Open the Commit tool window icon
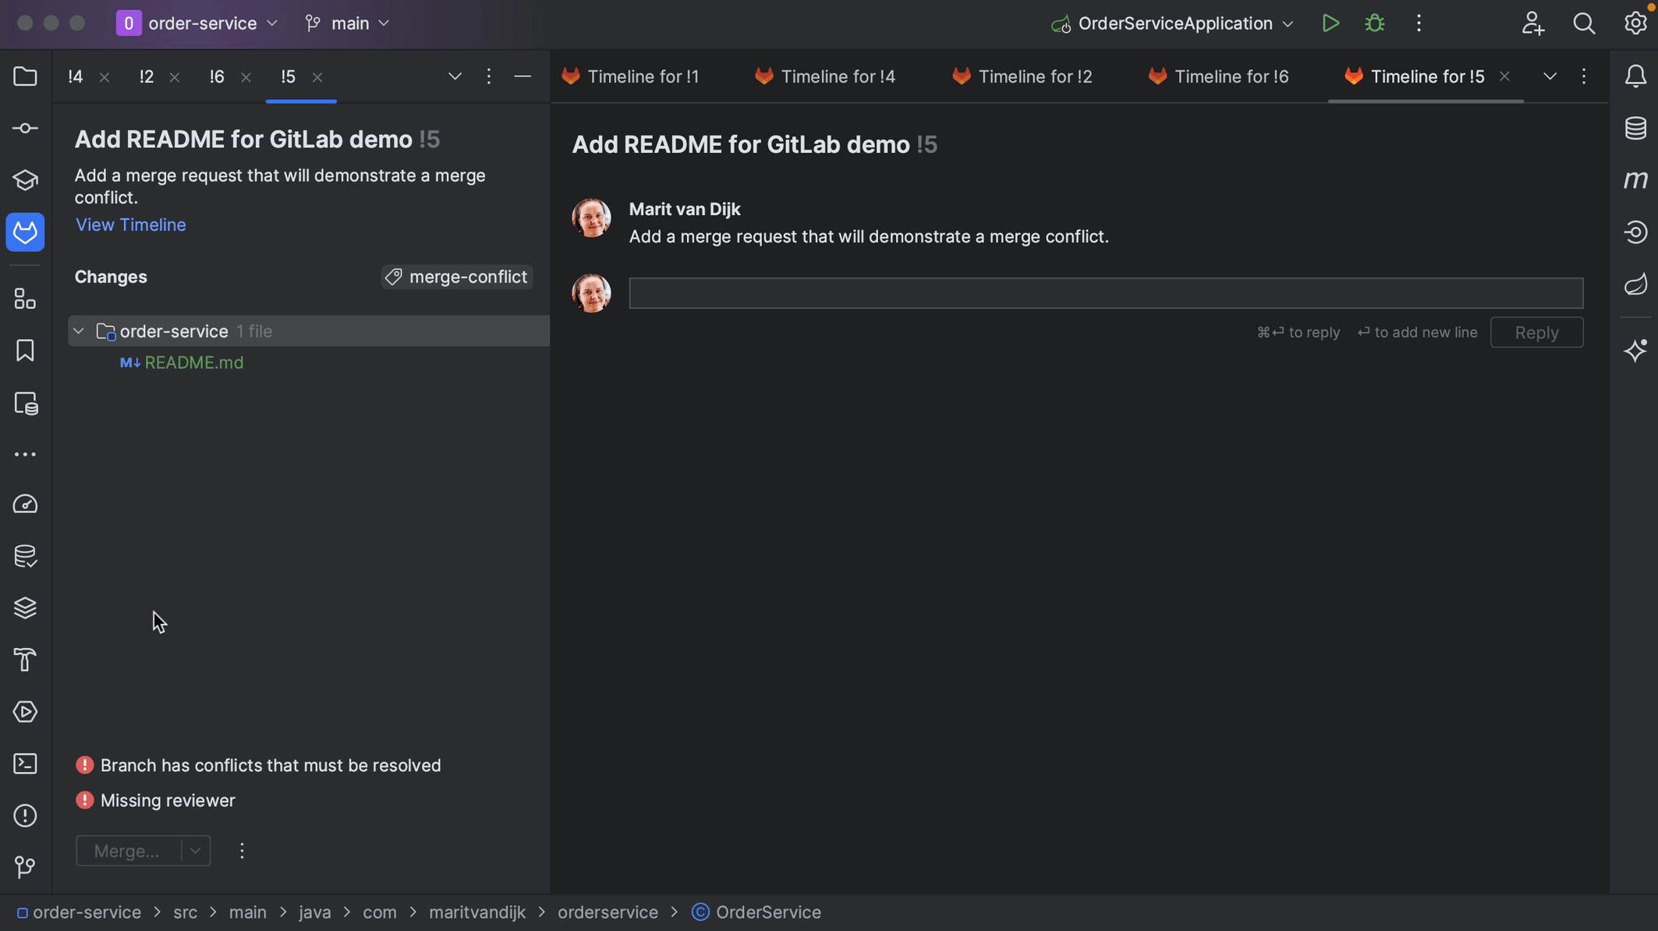The image size is (1658, 931). (25, 128)
